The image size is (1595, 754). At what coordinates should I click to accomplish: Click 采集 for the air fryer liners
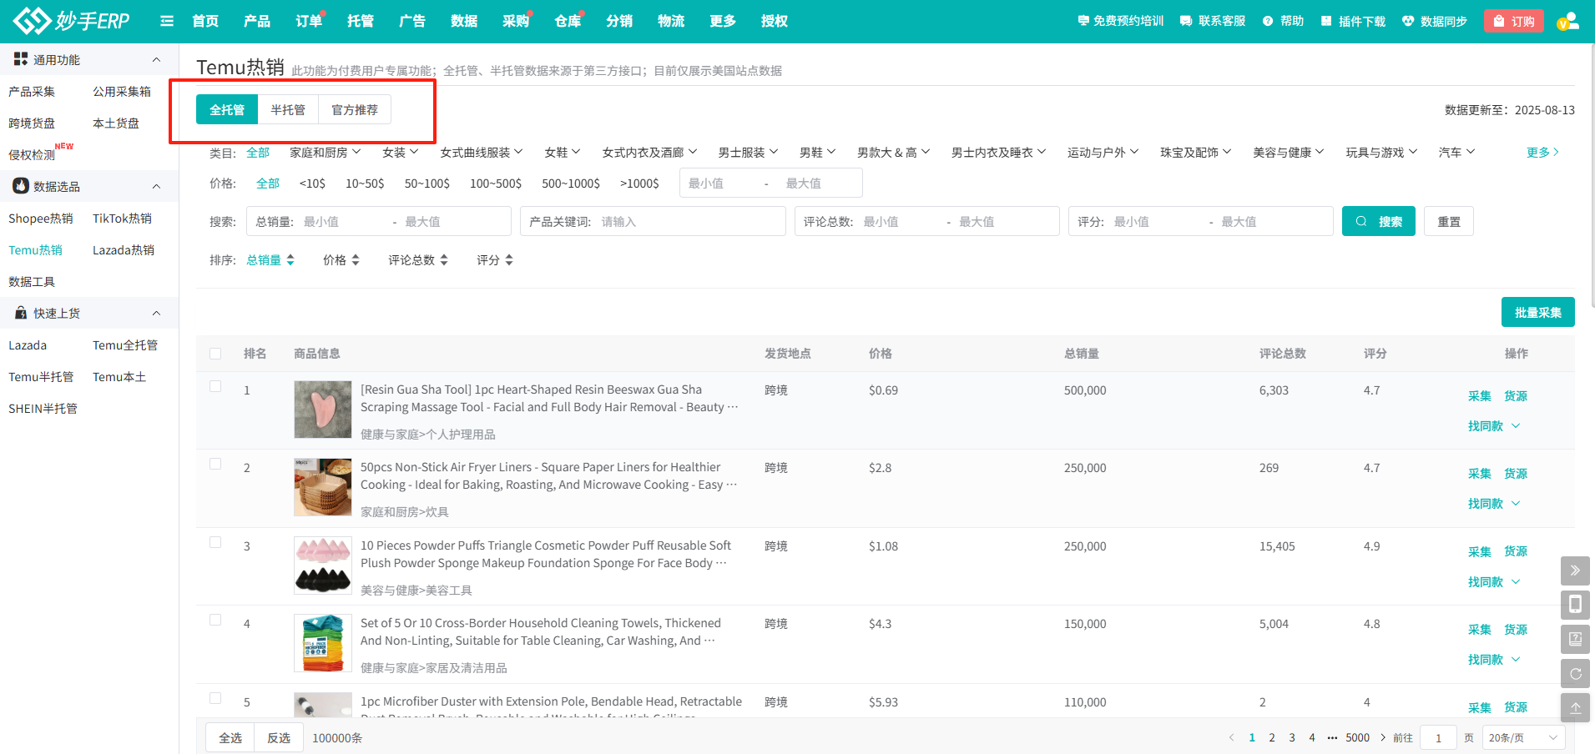[1480, 474]
